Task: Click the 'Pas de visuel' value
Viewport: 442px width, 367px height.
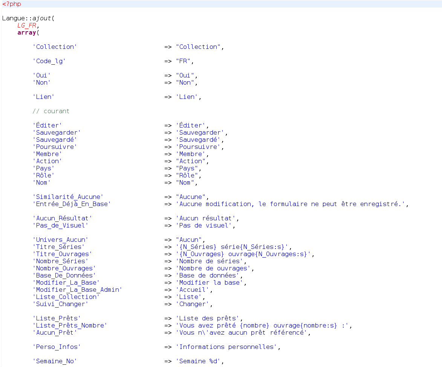Action: 204,226
